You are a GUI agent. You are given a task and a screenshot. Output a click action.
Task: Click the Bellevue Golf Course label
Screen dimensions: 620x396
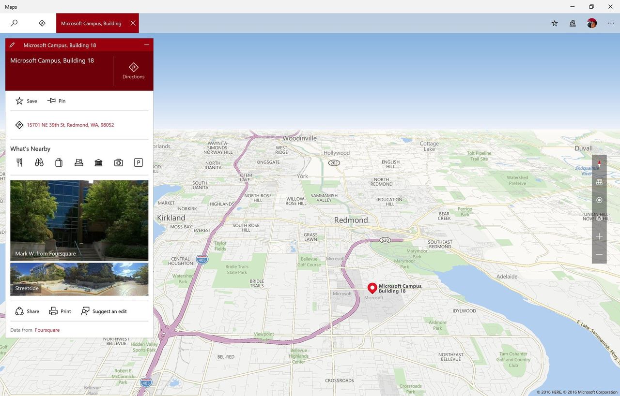309,262
